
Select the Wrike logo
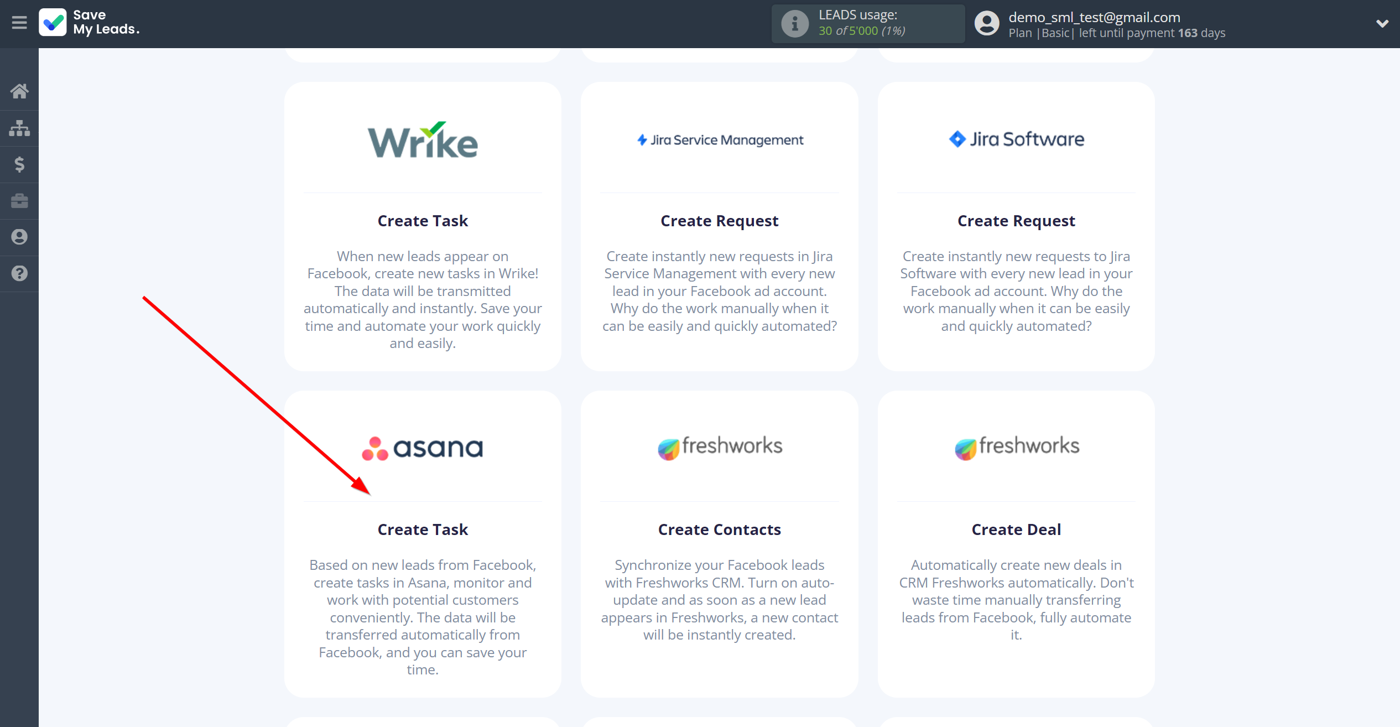click(x=423, y=140)
